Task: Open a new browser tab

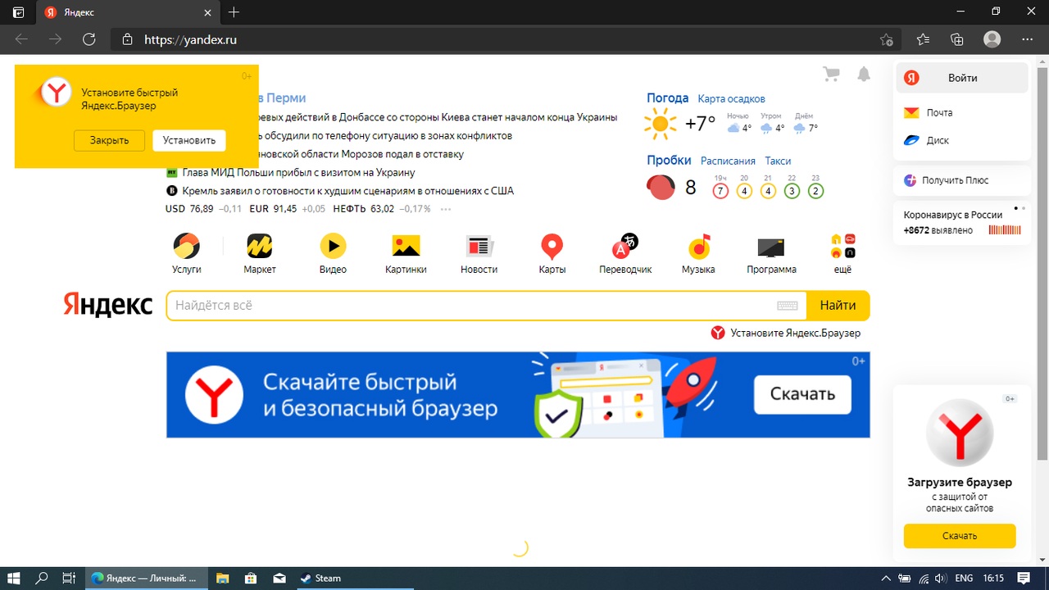Action: [x=234, y=12]
